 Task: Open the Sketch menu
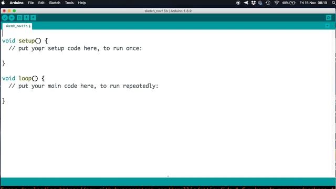point(55,3)
